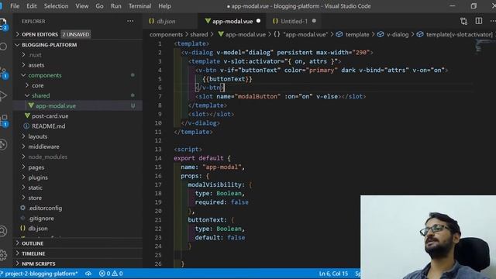Click the gear icon beside .editorconfig
This screenshot has width=496, height=279.
[22, 208]
